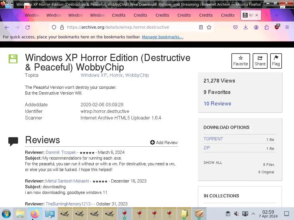The height and width of the screenshot is (220, 294).
Task: Download the ZIP option
Action: point(207,148)
